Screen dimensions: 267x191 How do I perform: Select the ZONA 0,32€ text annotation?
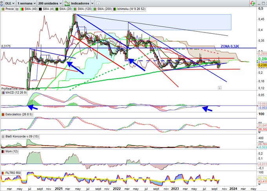230,46
